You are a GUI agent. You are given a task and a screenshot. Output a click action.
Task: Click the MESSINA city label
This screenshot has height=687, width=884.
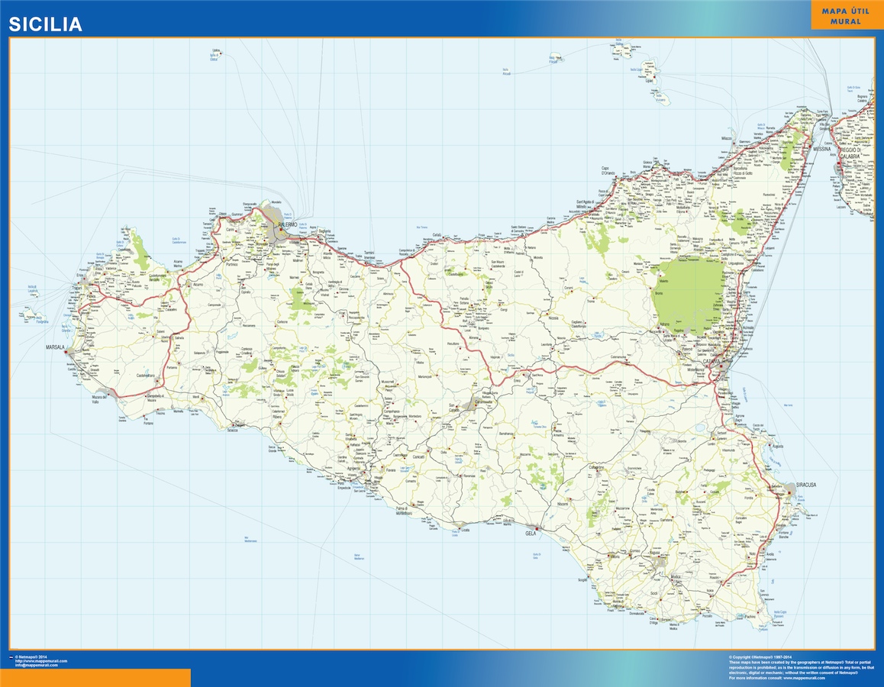pyautogui.click(x=822, y=149)
